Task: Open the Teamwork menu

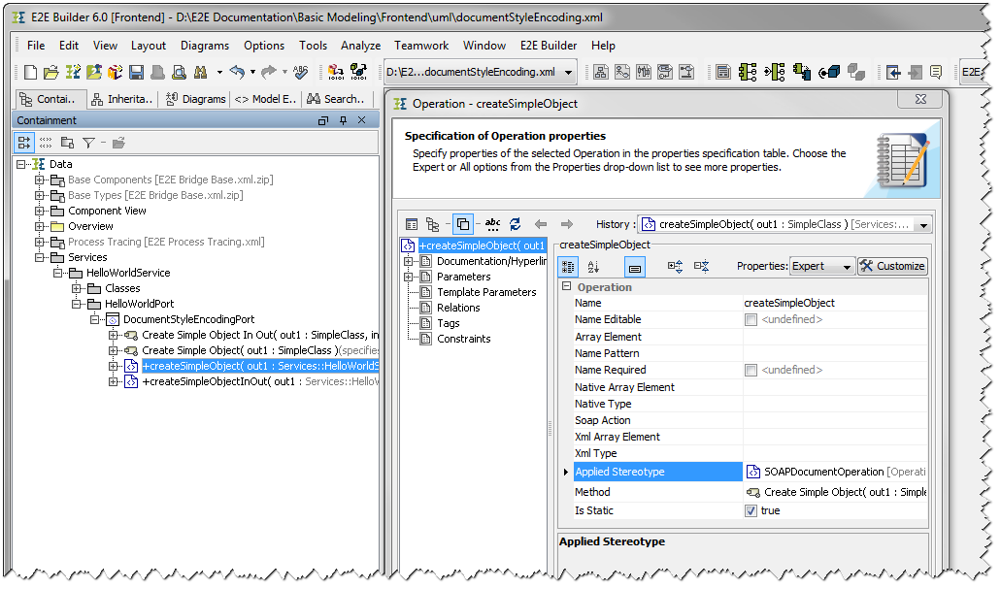Action: (x=421, y=46)
